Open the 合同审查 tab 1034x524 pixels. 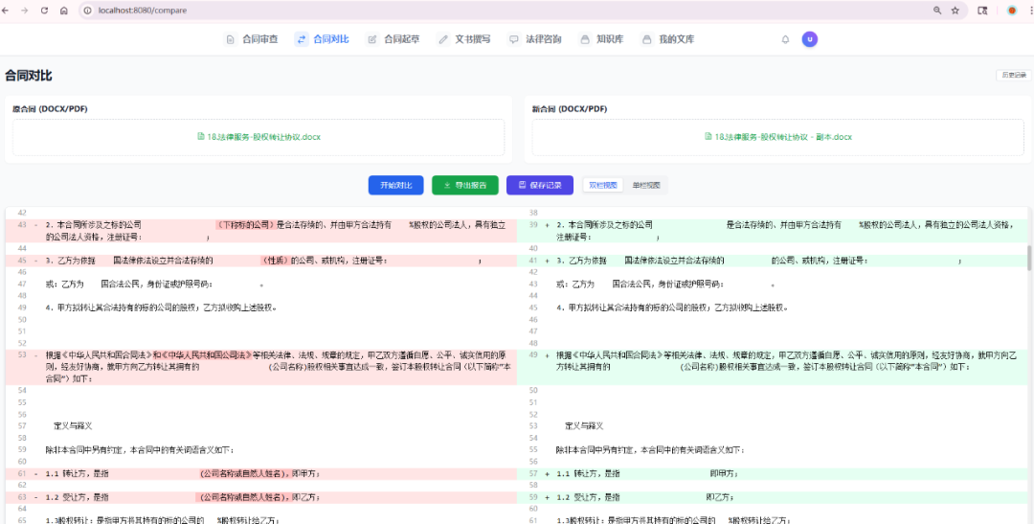[252, 39]
